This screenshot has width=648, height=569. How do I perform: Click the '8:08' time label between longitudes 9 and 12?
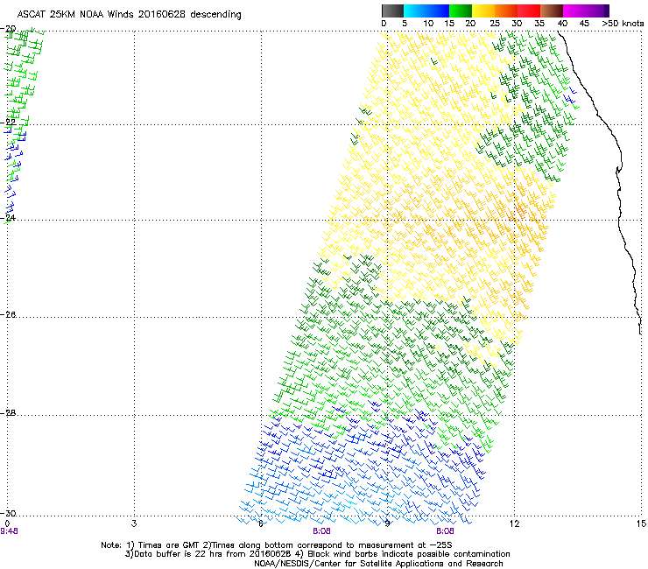[x=445, y=531]
